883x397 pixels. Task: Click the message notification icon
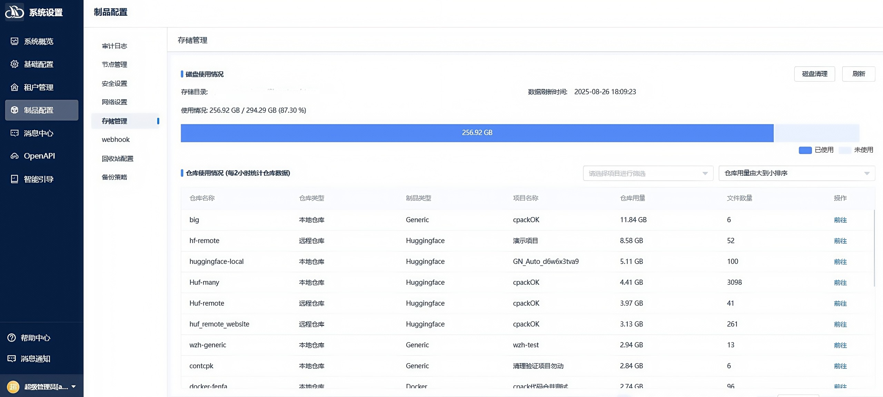pyautogui.click(x=12, y=359)
